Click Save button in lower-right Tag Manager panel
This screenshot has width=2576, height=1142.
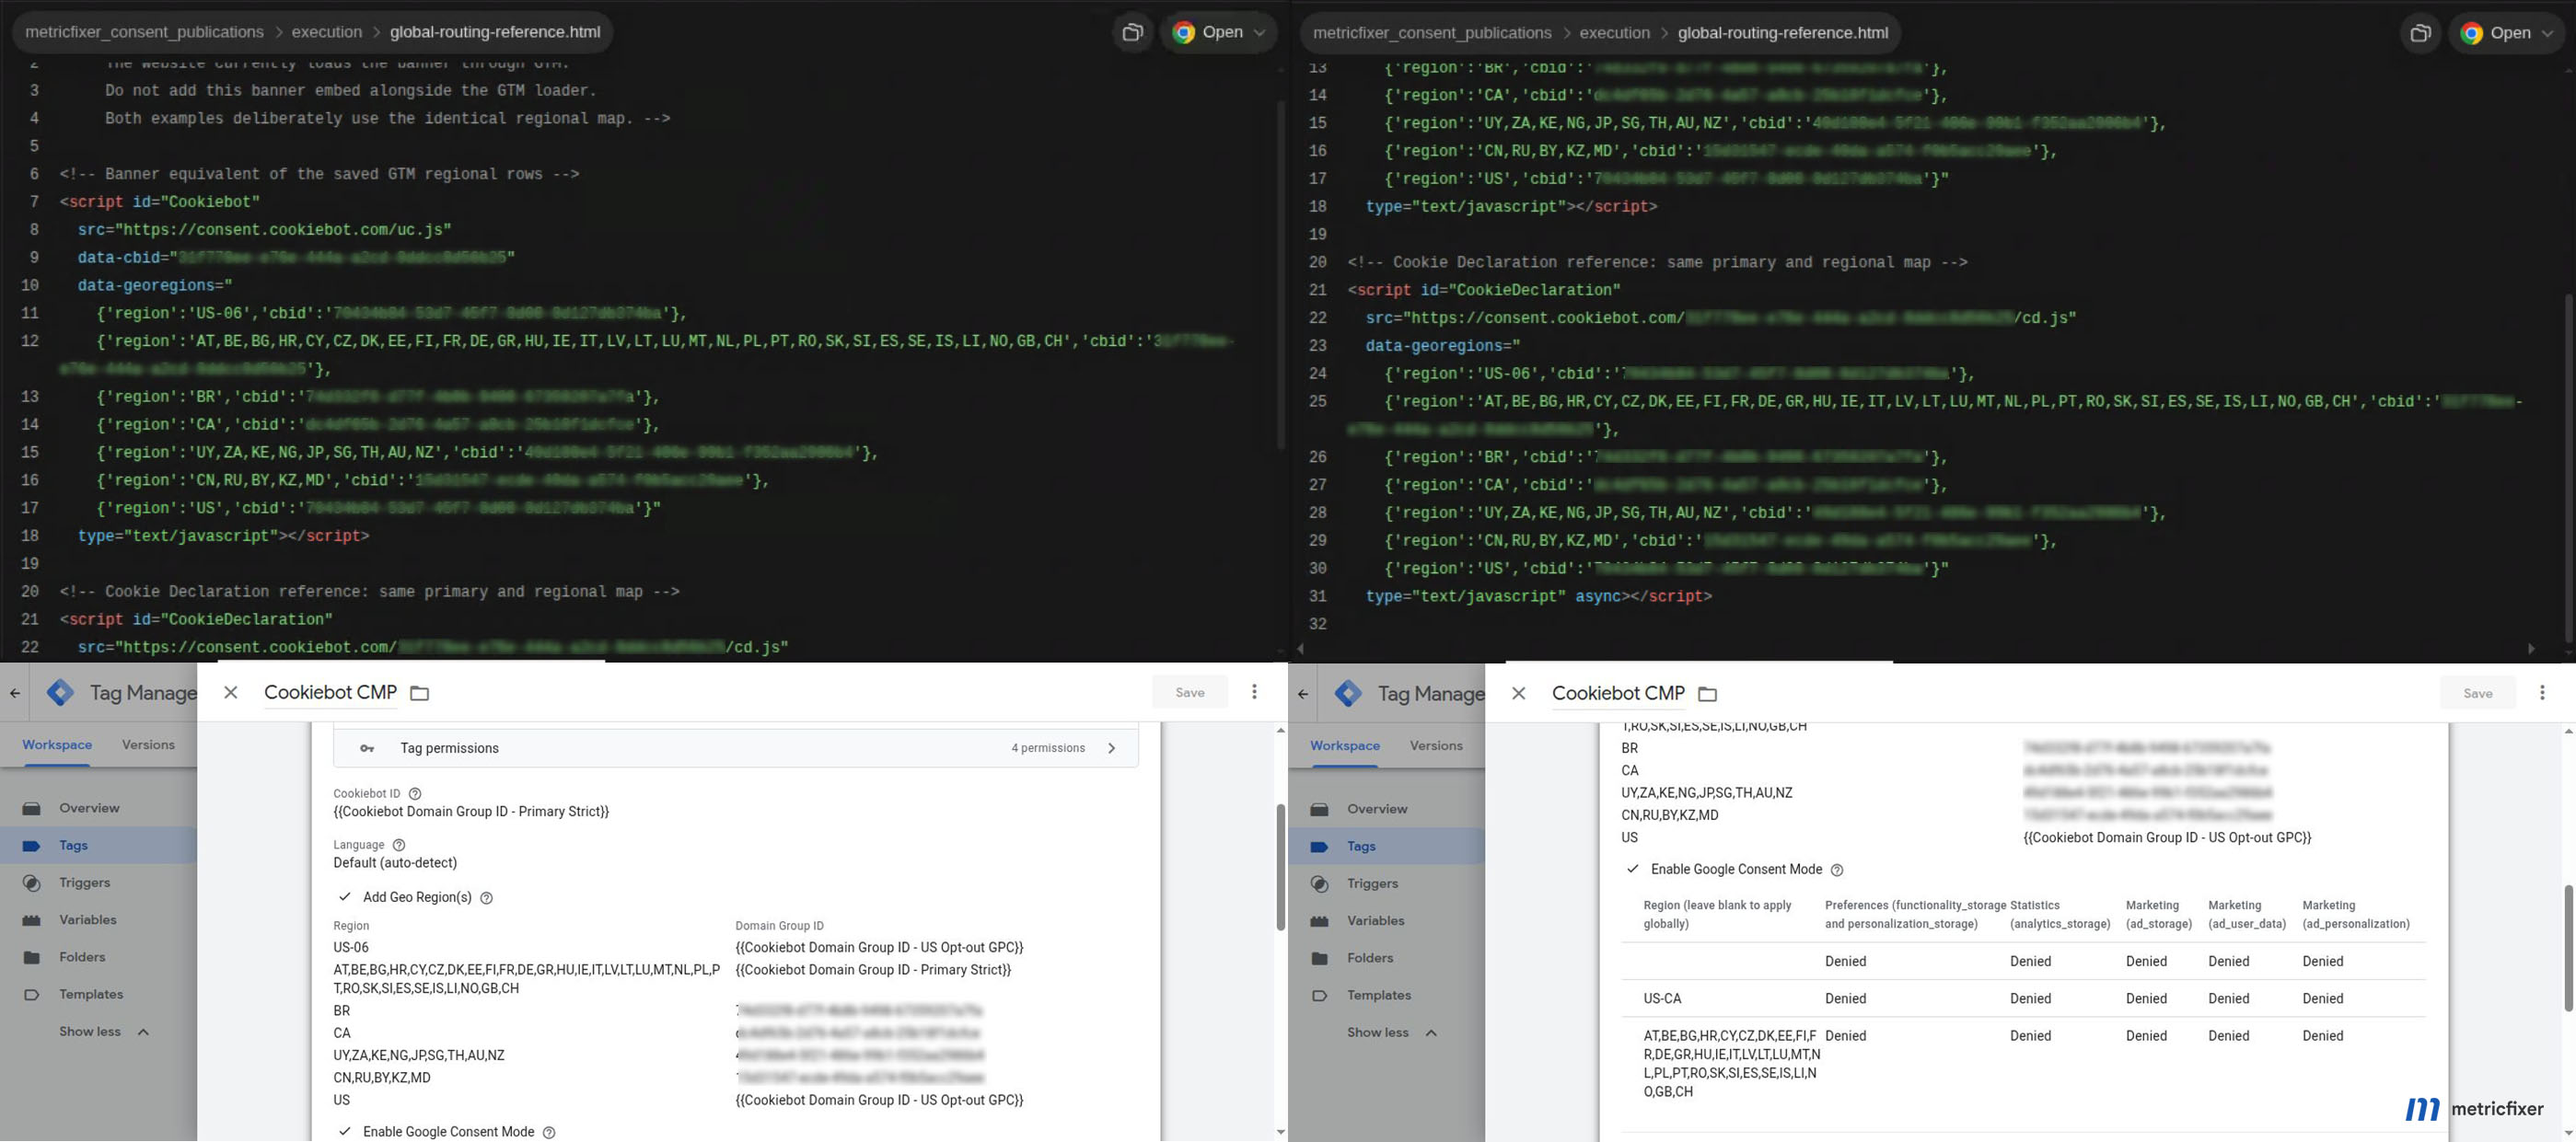pos(2478,694)
